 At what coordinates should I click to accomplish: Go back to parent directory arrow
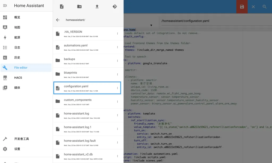pos(58,20)
